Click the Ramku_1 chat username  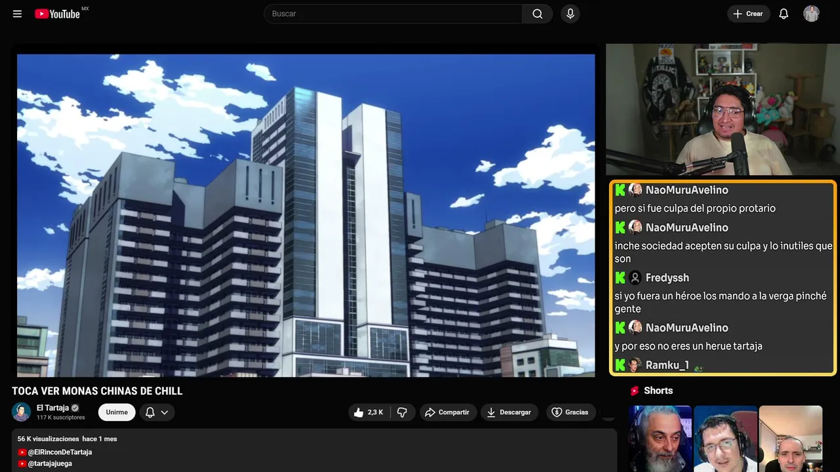pyautogui.click(x=667, y=365)
